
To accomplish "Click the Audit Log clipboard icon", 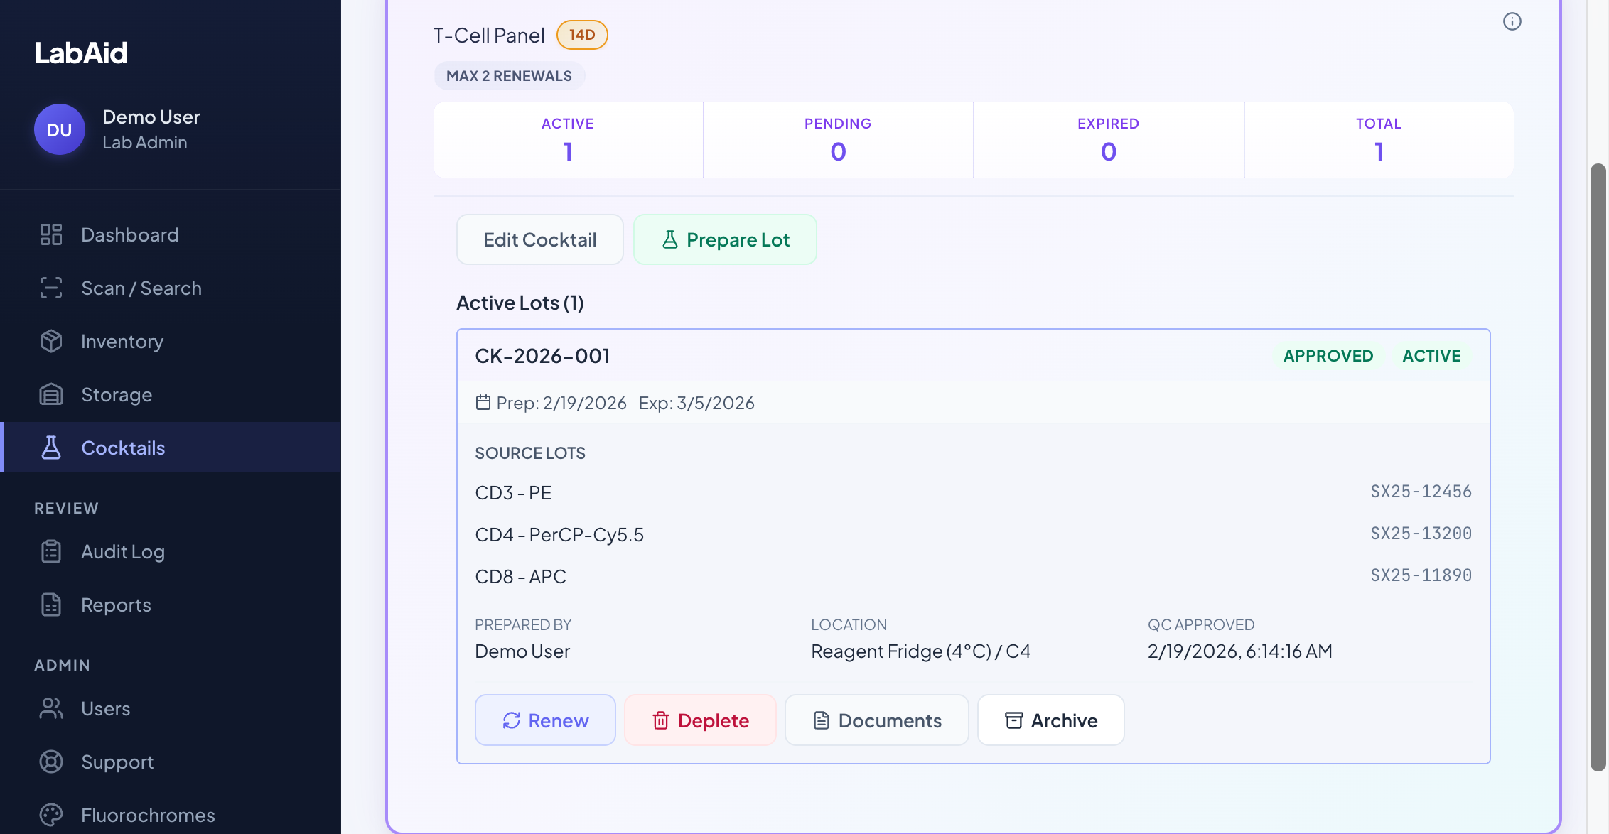I will 50,551.
